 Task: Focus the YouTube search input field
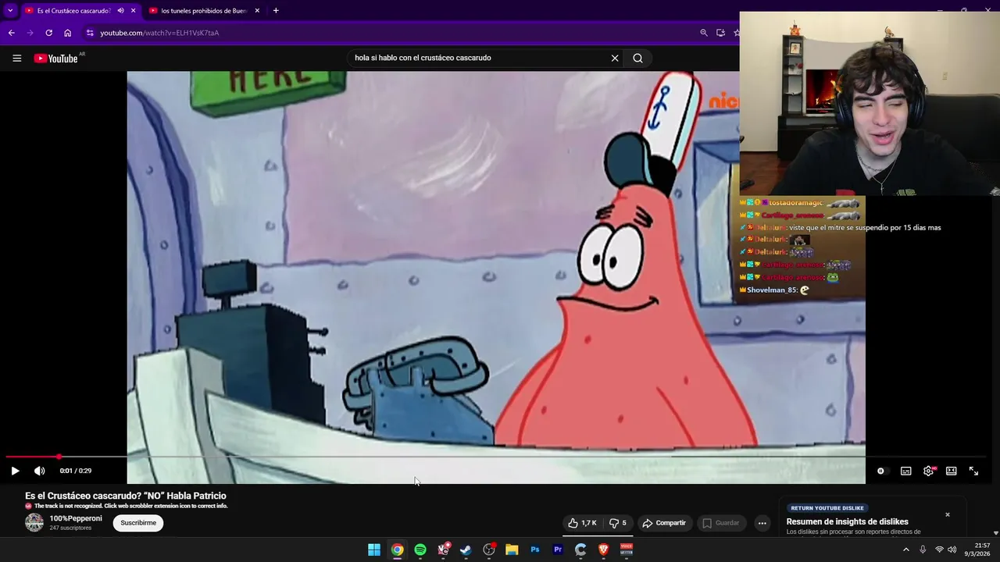click(x=480, y=58)
